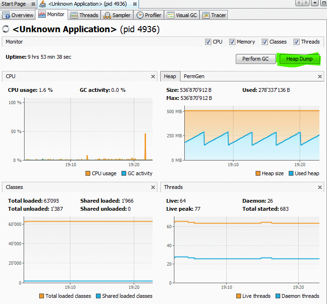Click the Visual GC tab icon
Viewport: 327px width, 304px height.
point(171,15)
